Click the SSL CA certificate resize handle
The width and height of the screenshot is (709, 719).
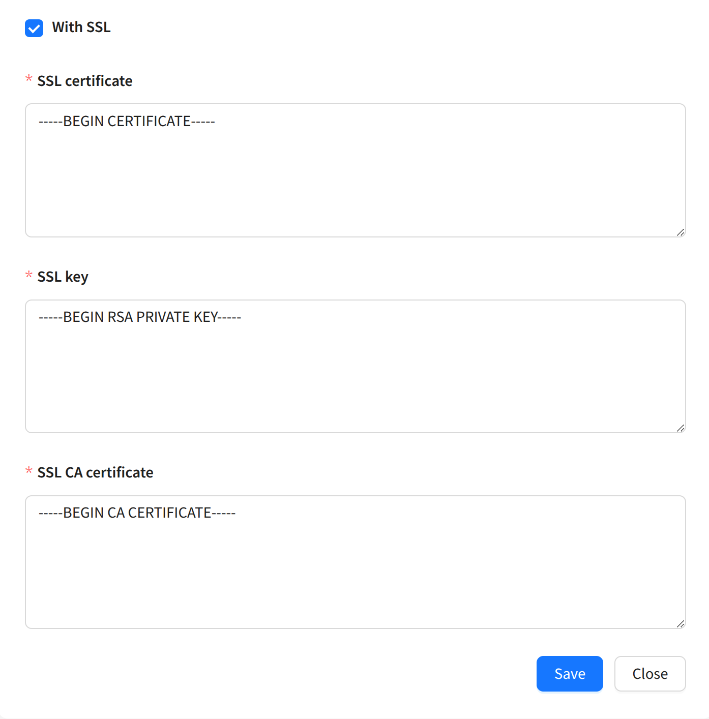tap(681, 624)
